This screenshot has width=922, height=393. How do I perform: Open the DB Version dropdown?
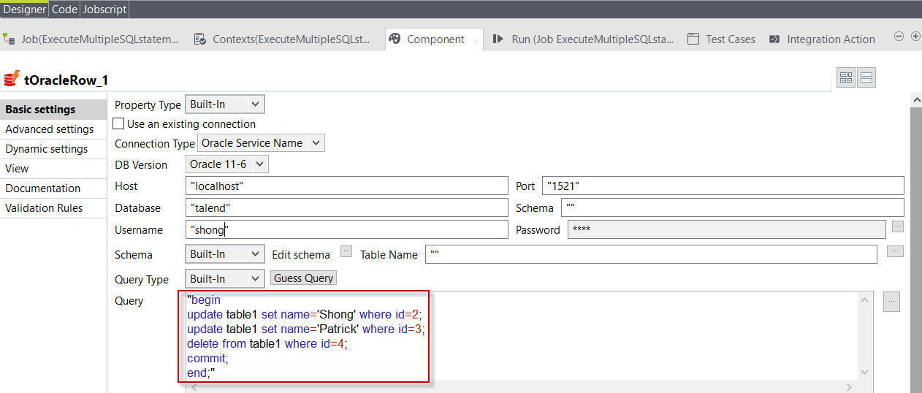pos(226,164)
